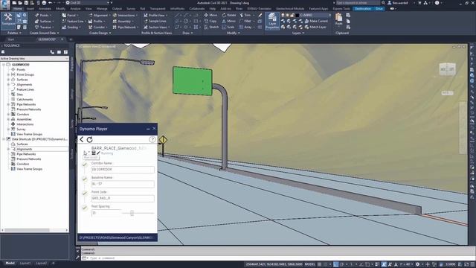Refresh the Dynamo Player script list
The width and height of the screenshot is (476, 268).
(89, 139)
